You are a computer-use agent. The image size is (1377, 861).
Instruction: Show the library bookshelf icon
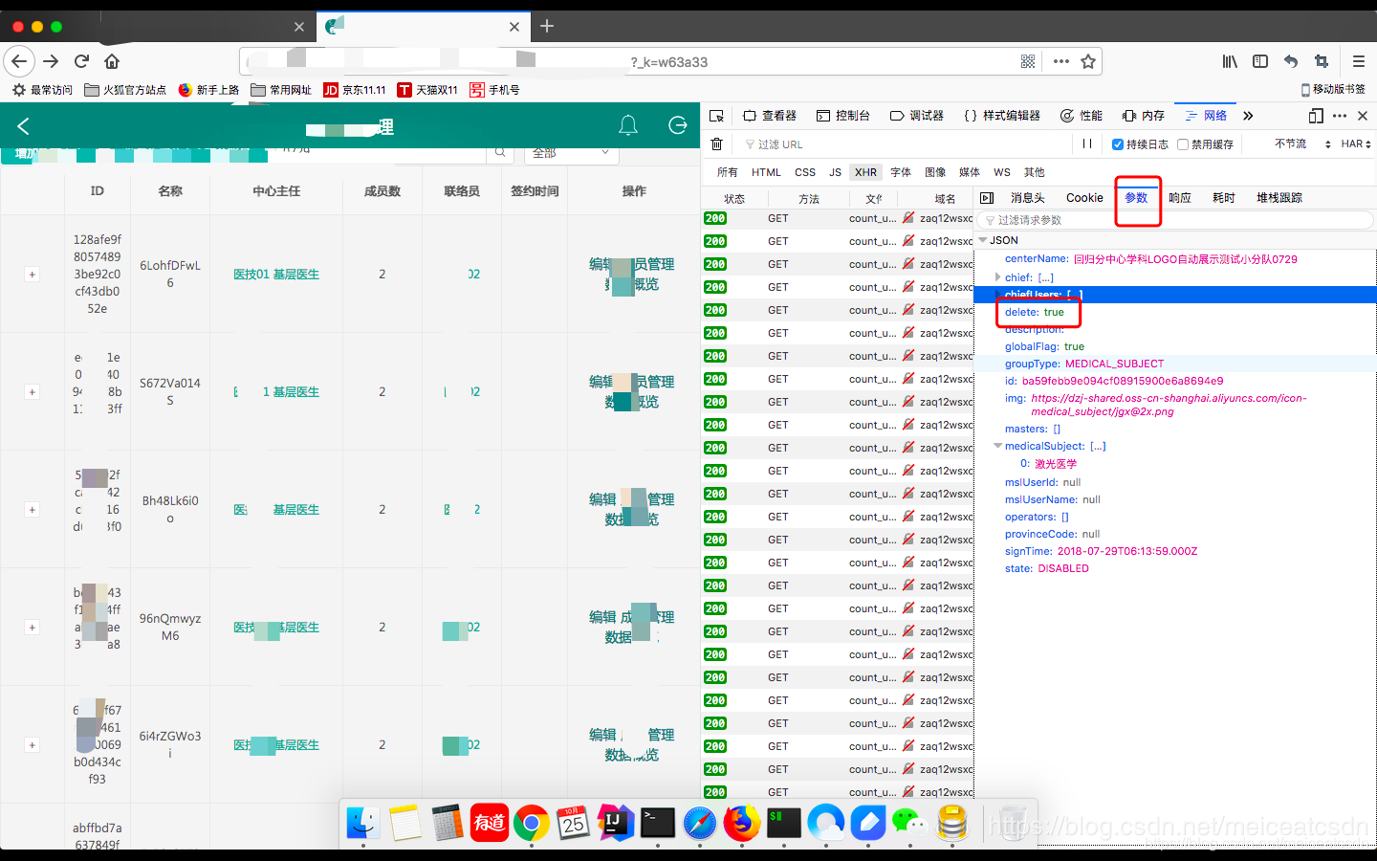1230,61
